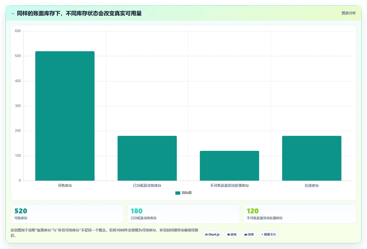
Task: Select the 在途库存 bar in chart
Action: pyautogui.click(x=312, y=158)
